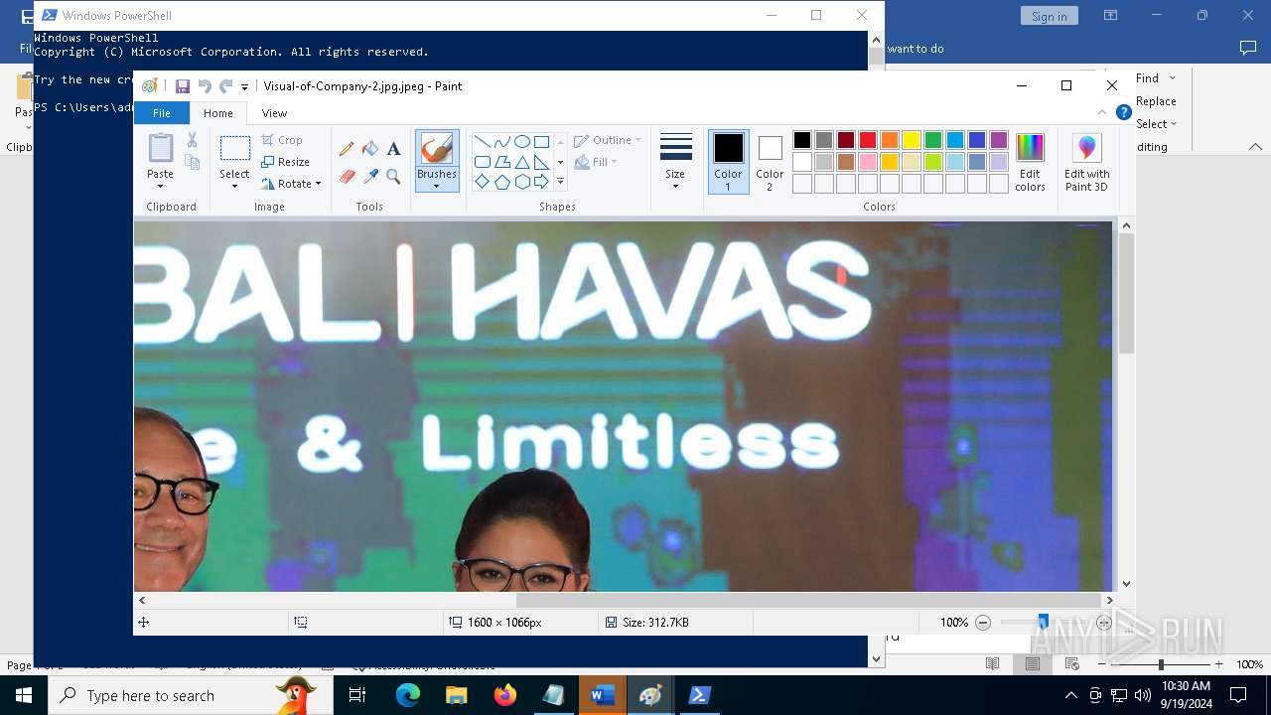Select the Color picker eyedropper tool
The image size is (1271, 715).
tap(370, 177)
